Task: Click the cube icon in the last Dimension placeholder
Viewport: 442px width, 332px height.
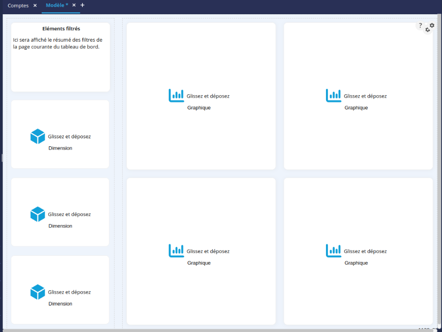Action: pos(37,292)
